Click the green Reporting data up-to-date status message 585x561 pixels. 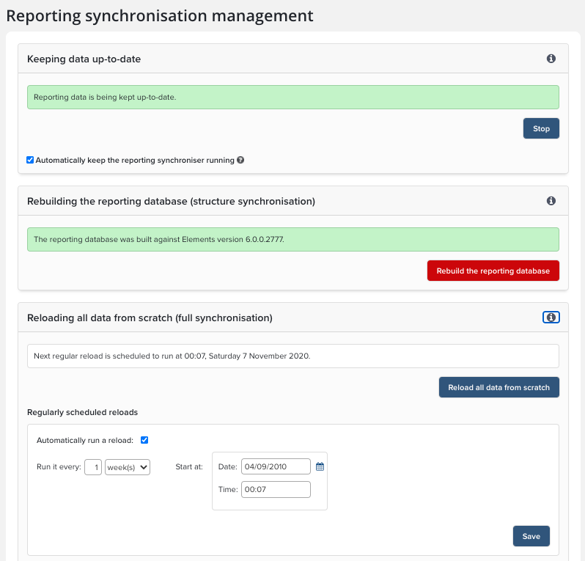292,98
